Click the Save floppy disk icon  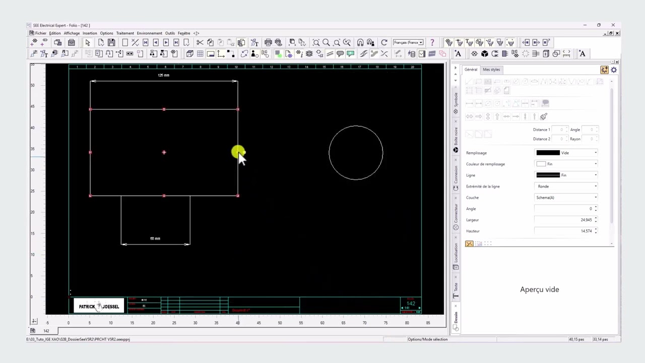tap(111, 42)
